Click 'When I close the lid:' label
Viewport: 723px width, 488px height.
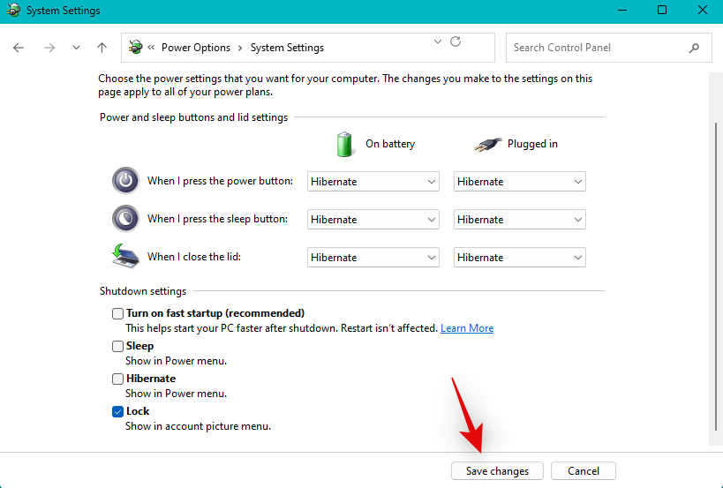pos(194,256)
